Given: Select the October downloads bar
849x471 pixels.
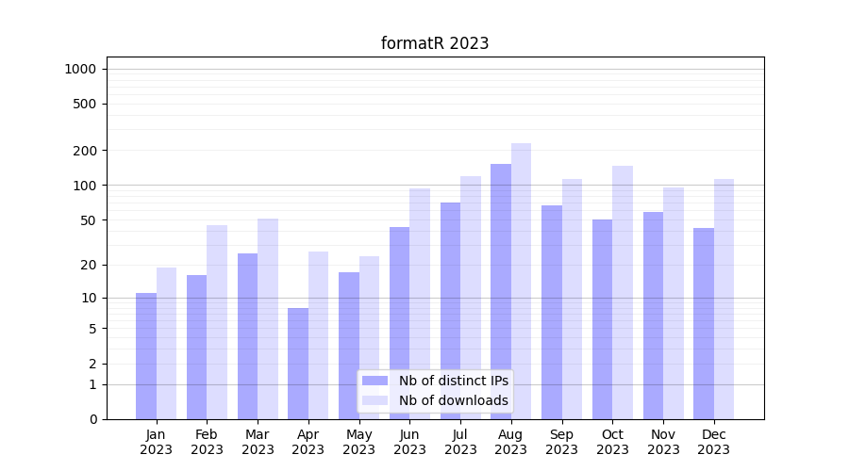Looking at the screenshot, I should (623, 292).
